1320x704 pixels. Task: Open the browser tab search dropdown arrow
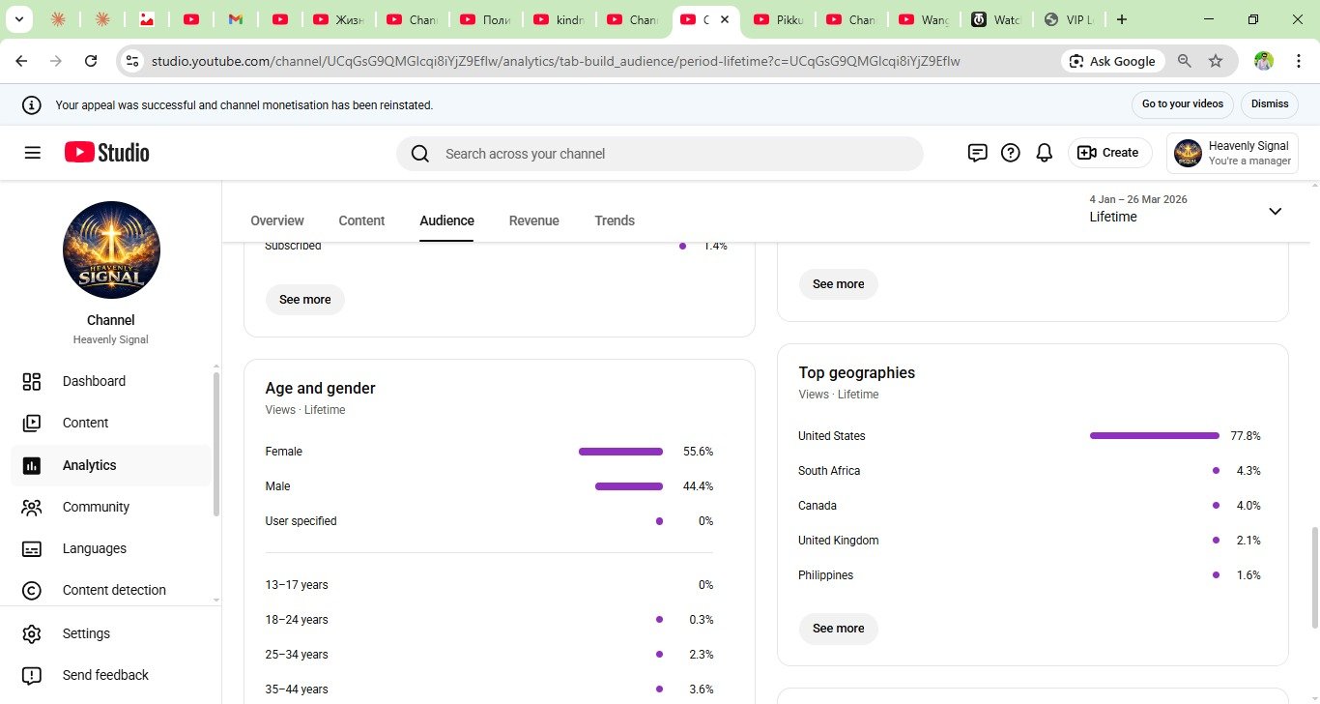coord(17,19)
